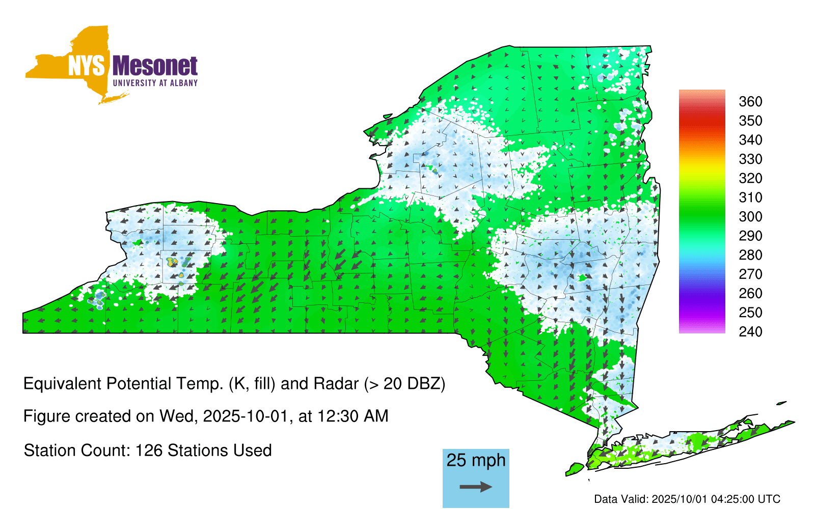Click the yellow radar cell cluster in western New York
Image resolution: width=815 pixels, height=509 pixels.
(172, 262)
